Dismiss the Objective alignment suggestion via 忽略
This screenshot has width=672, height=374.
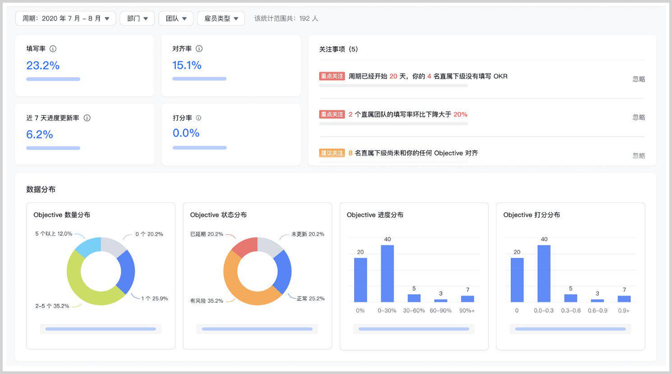point(639,155)
